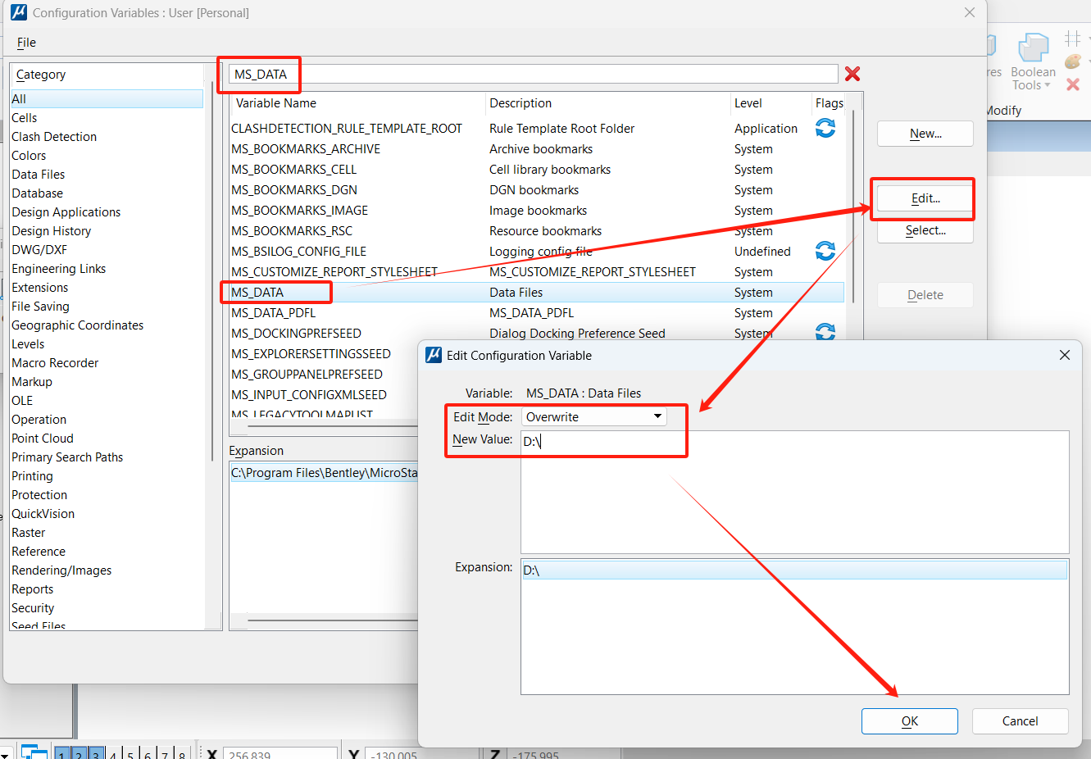Select the All category
This screenshot has width=1091, height=759.
(x=107, y=98)
